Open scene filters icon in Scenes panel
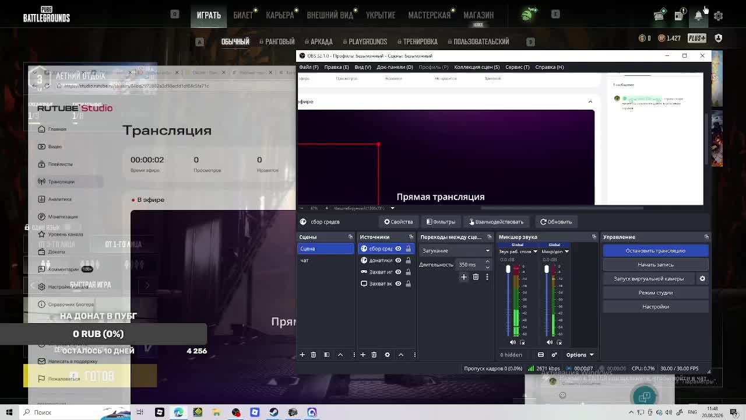This screenshot has height=420, width=746. (x=326, y=355)
